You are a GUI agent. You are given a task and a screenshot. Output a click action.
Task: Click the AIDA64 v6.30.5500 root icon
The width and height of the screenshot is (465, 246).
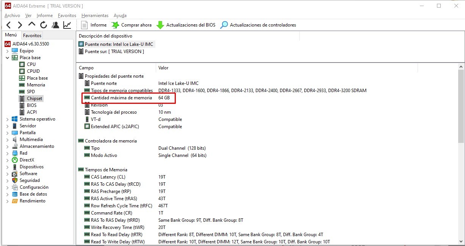point(8,44)
